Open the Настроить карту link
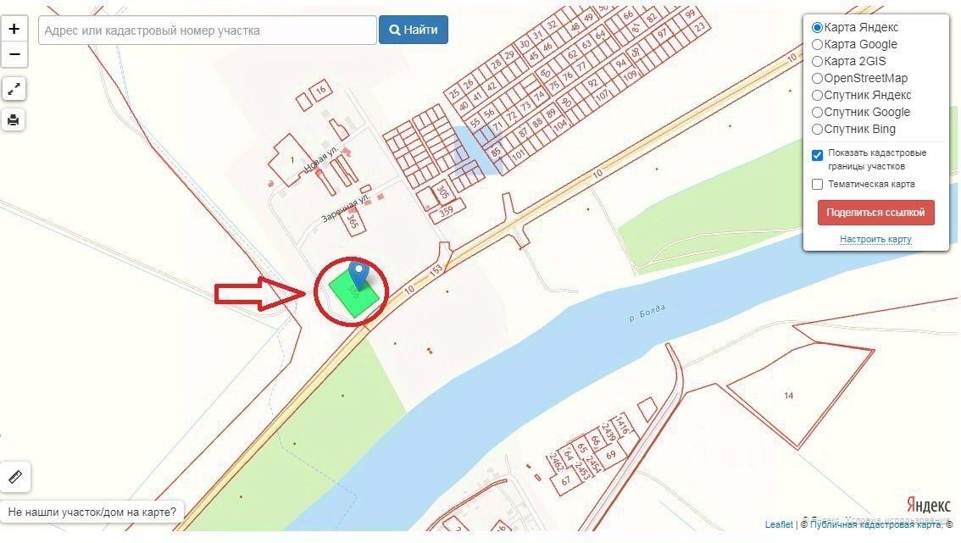The width and height of the screenshot is (961, 543). (x=875, y=239)
